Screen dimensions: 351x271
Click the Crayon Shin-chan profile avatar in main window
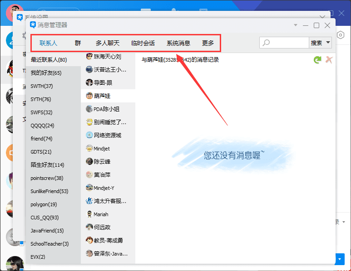[15, 12]
